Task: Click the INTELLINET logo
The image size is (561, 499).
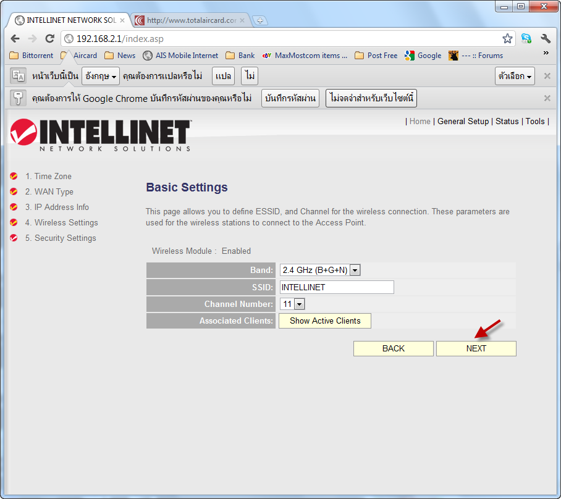Action: [101, 135]
